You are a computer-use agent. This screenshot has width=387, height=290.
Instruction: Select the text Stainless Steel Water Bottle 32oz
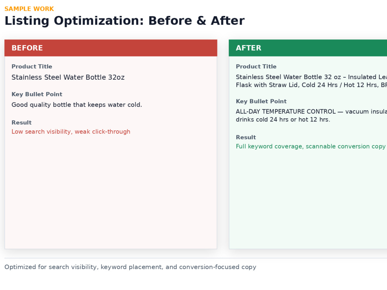(68, 77)
